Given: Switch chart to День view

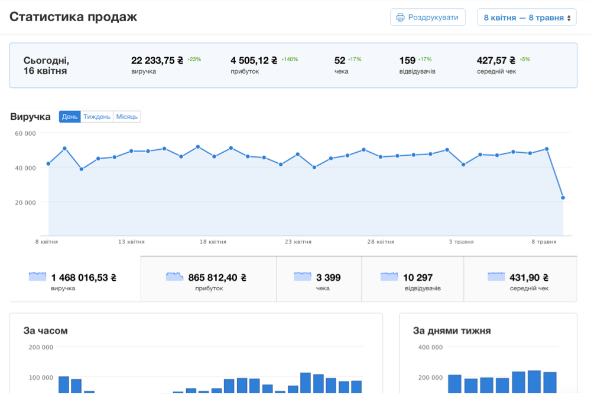Looking at the screenshot, I should [x=69, y=117].
